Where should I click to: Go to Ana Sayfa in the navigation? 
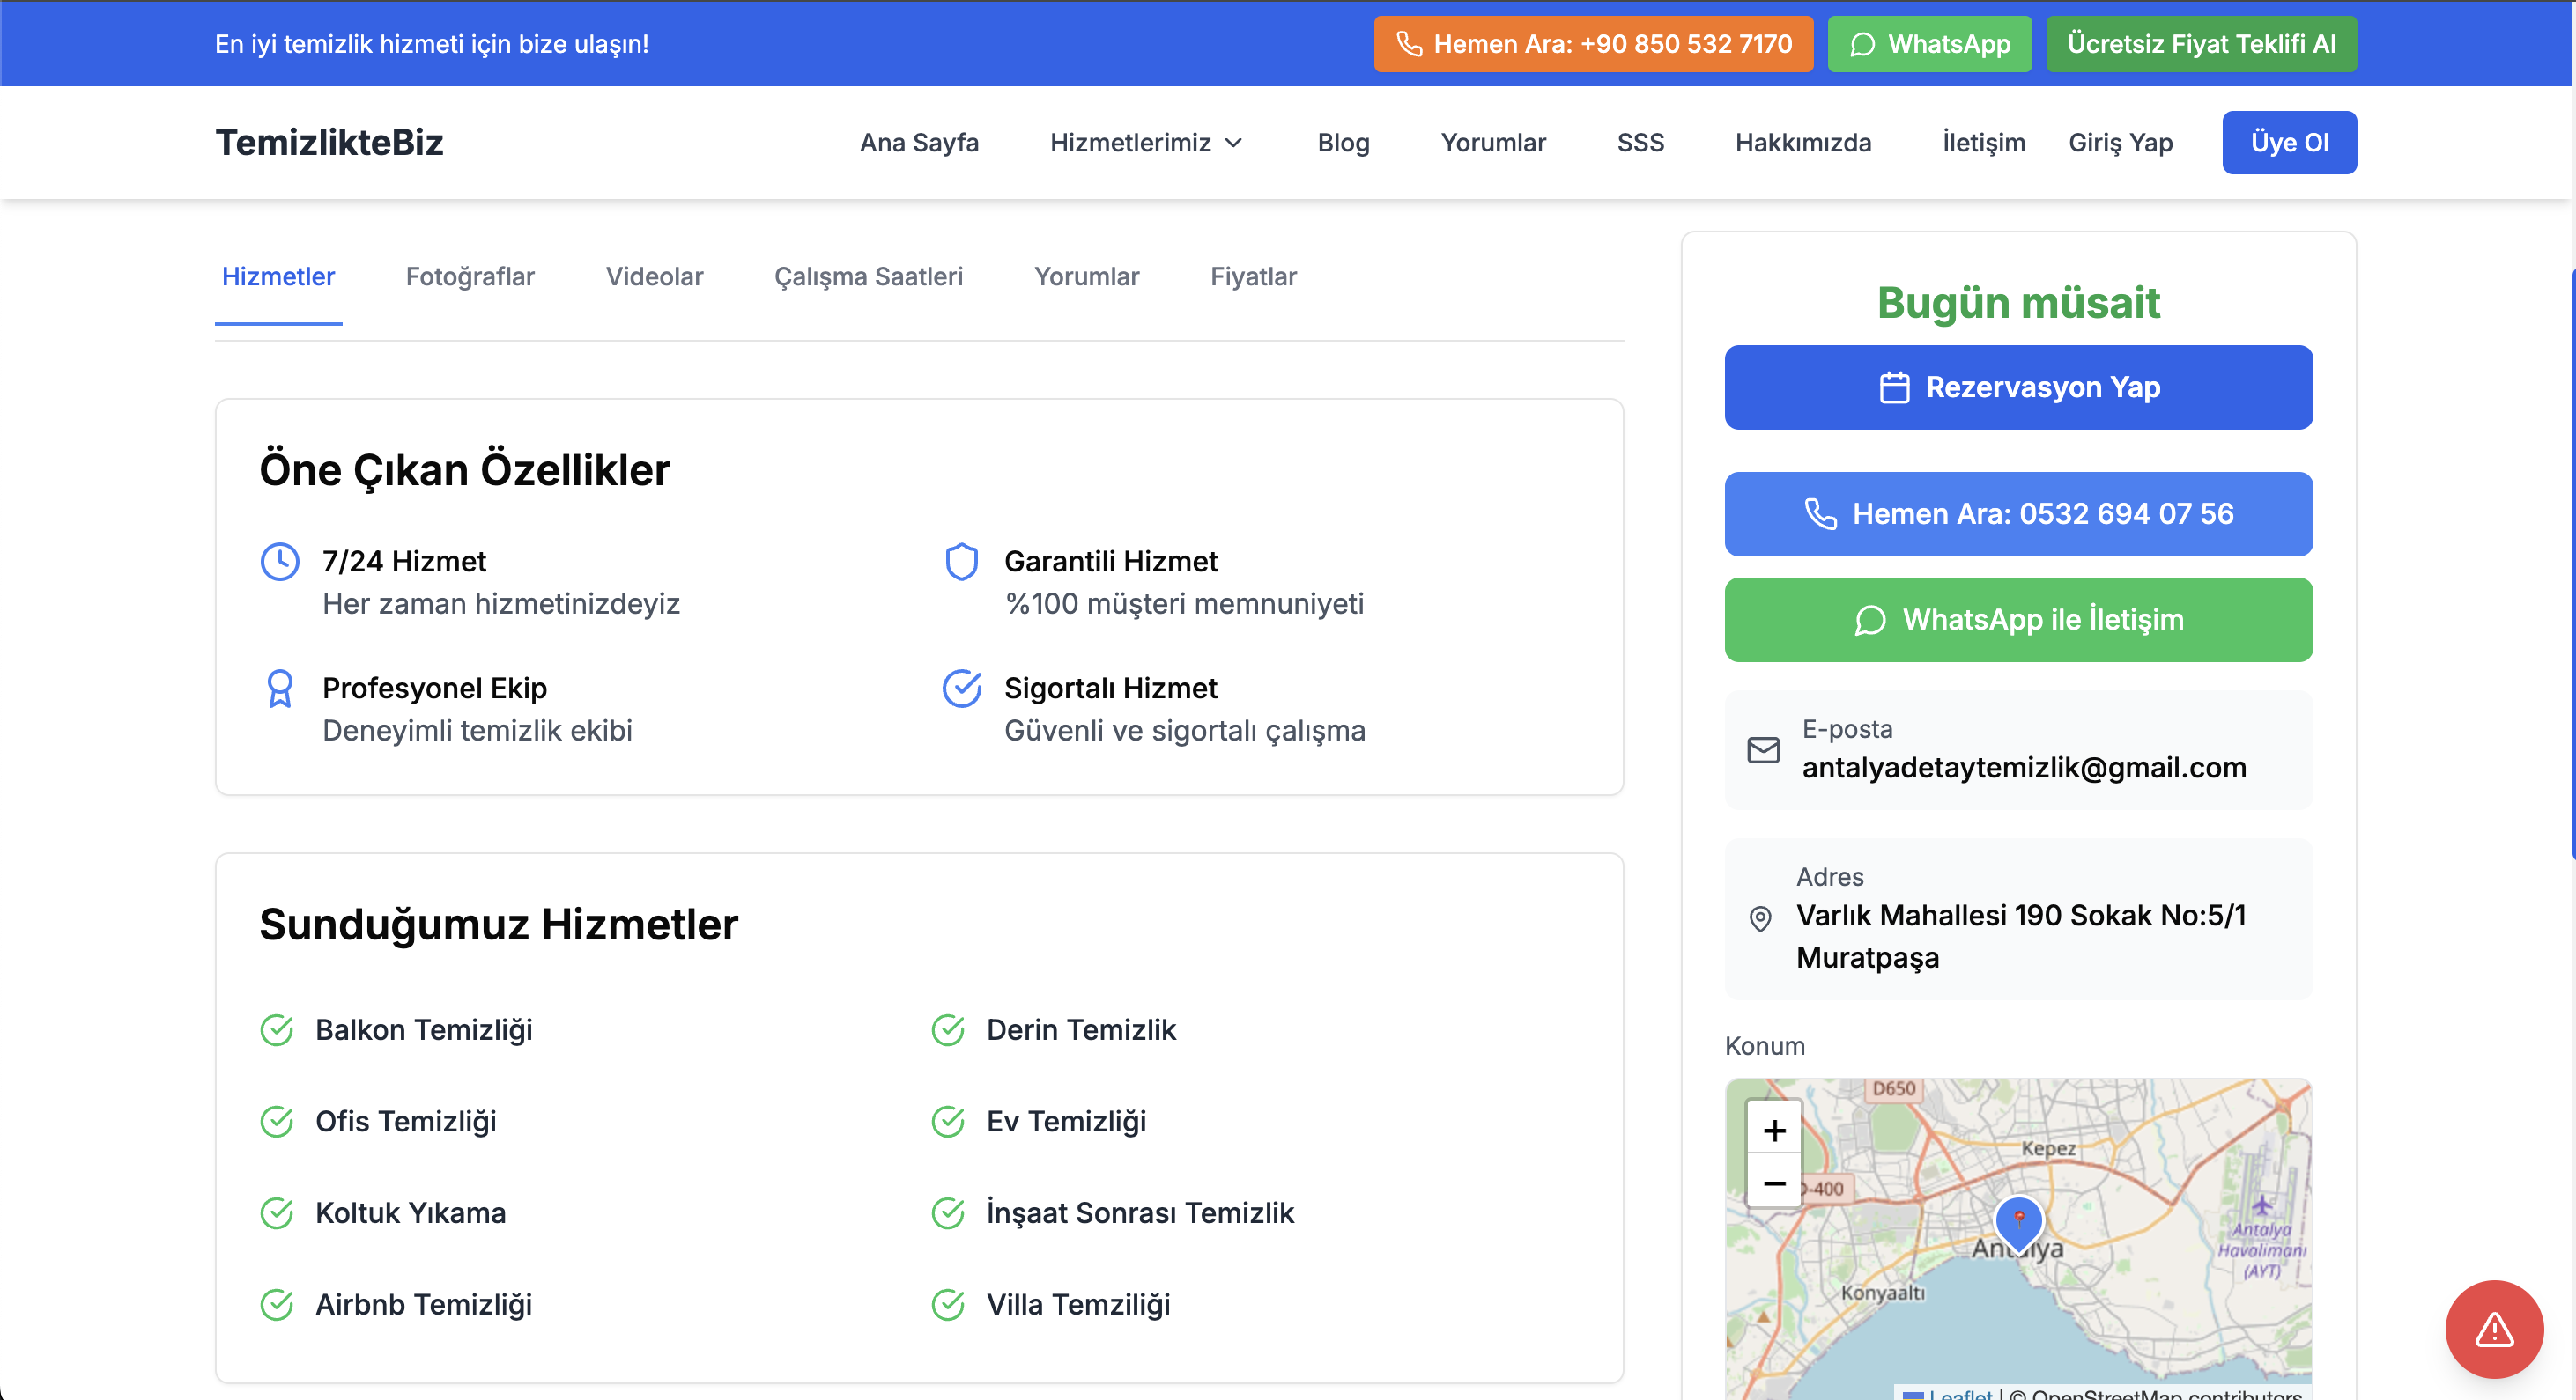[x=919, y=143]
